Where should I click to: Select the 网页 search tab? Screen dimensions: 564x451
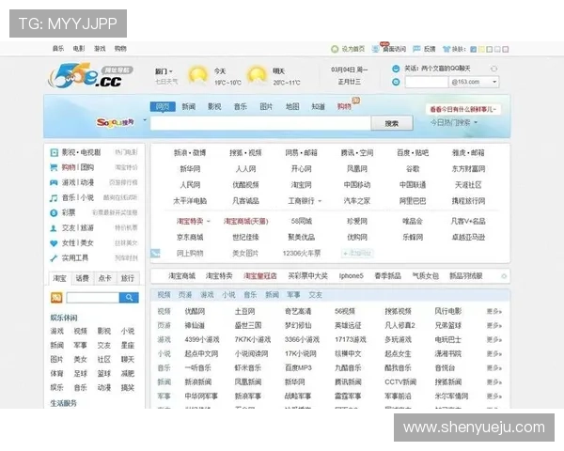[163, 106]
